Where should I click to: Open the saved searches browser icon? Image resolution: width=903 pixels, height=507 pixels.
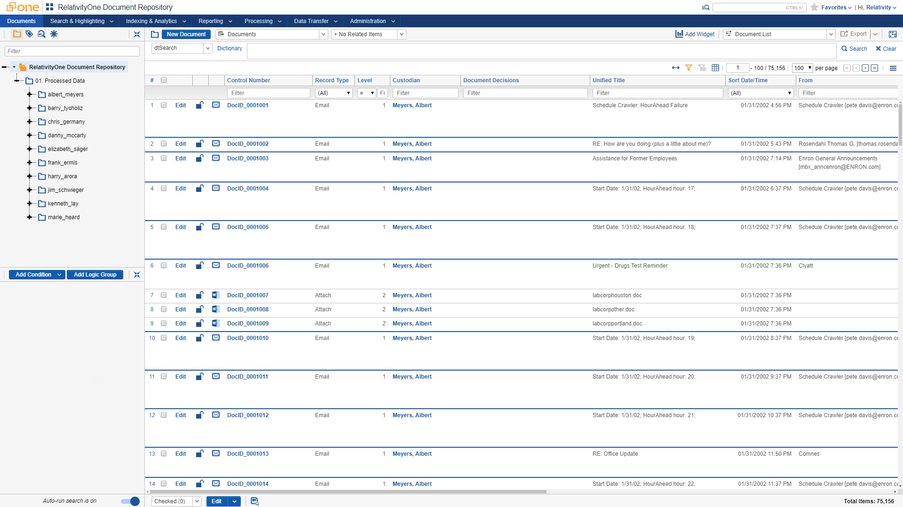pyautogui.click(x=41, y=34)
